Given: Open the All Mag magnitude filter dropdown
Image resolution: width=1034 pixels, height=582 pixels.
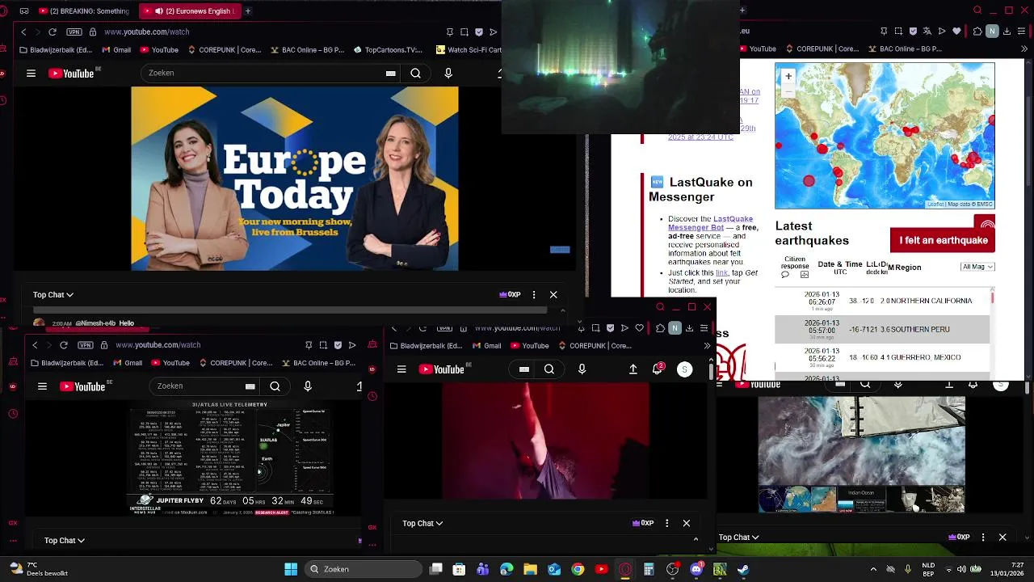Looking at the screenshot, I should click(x=977, y=267).
